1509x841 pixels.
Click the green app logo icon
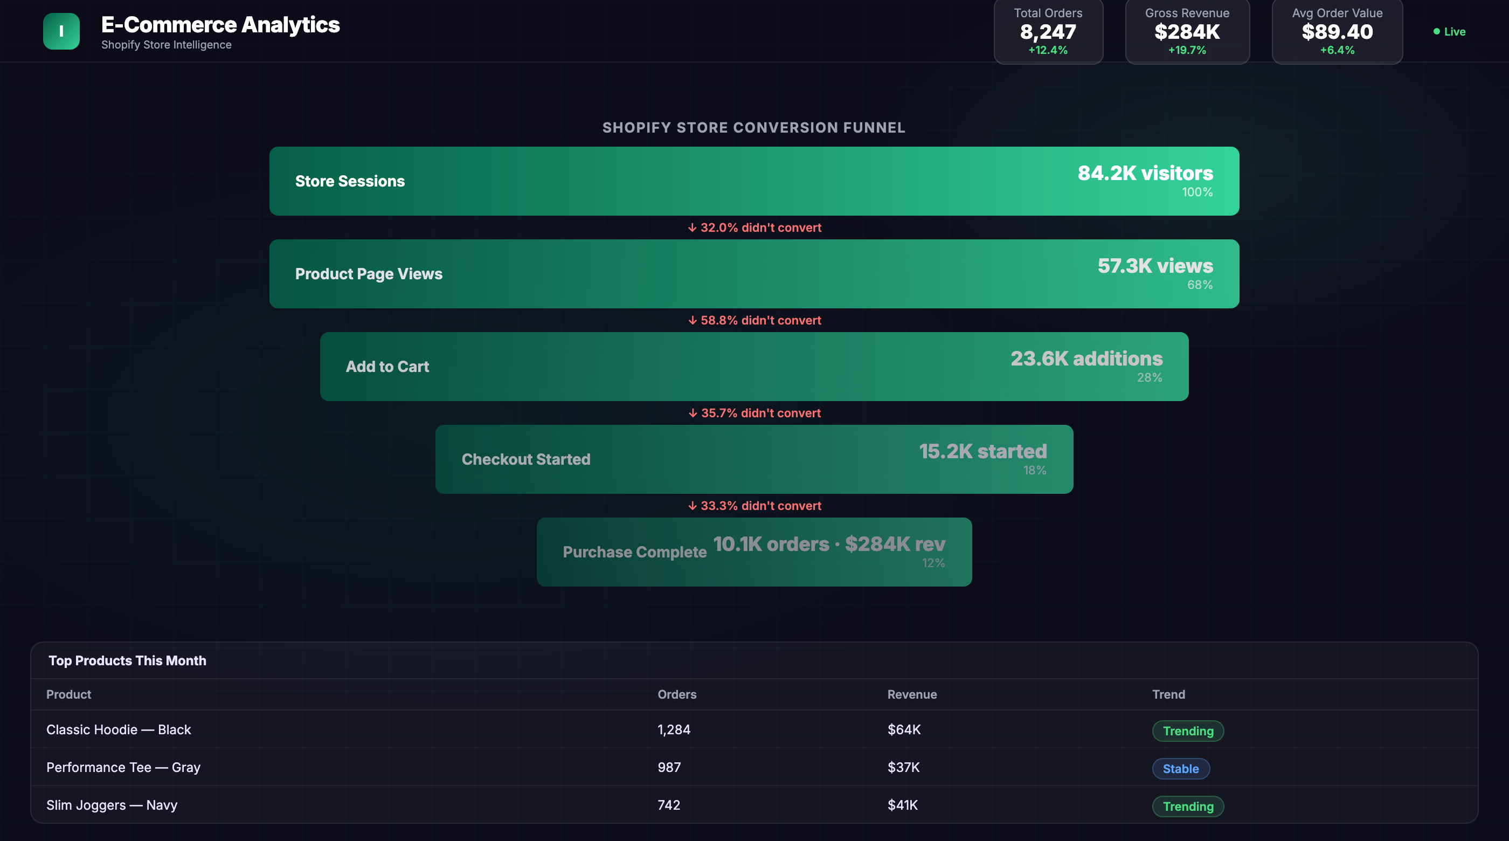pos(61,31)
